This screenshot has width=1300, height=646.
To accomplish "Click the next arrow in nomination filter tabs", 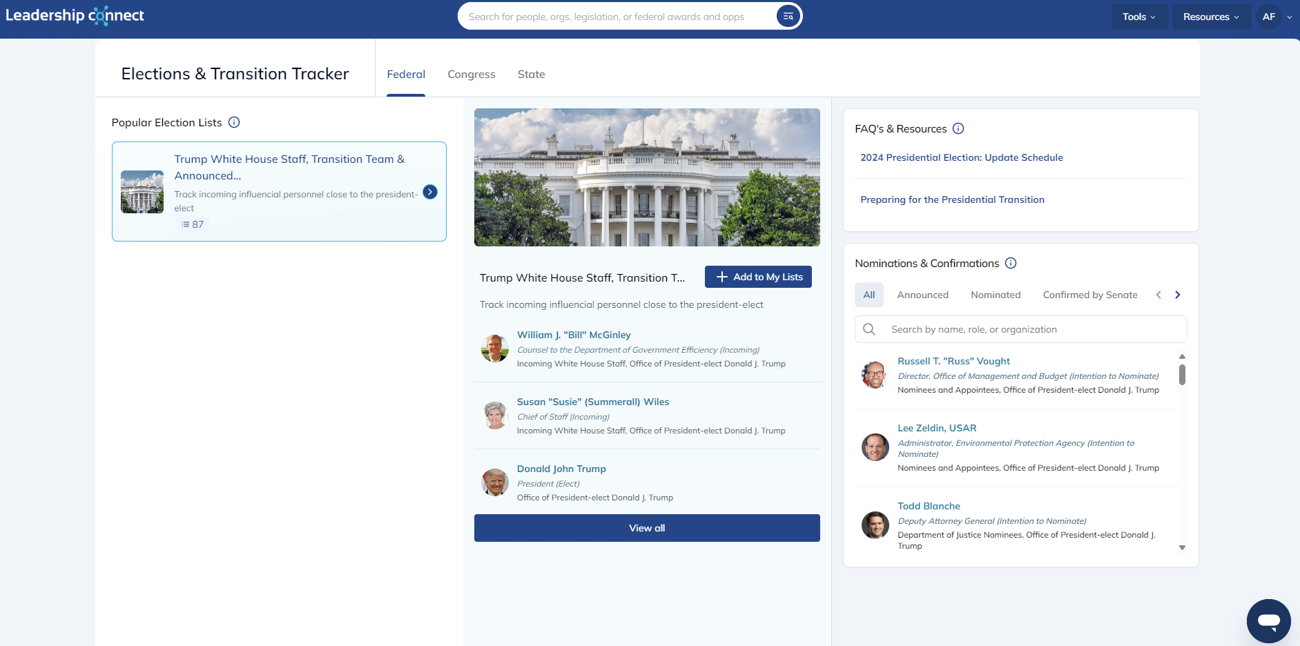I will 1178,295.
